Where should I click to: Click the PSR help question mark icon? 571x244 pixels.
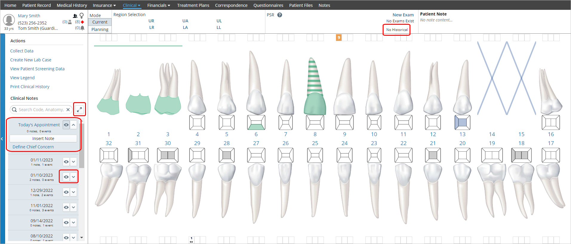pyautogui.click(x=280, y=15)
